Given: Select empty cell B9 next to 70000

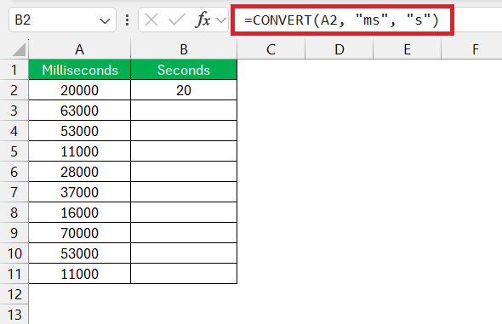Looking at the screenshot, I should [x=184, y=233].
